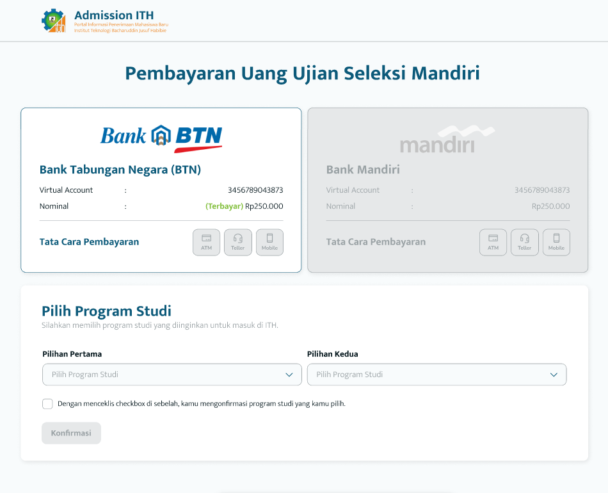This screenshot has height=493, width=608.
Task: Click the checkbox confirmation sentence text
Action: [x=201, y=404]
